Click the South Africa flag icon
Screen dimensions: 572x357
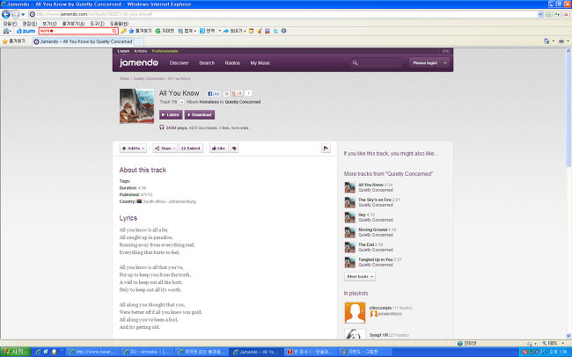click(x=139, y=201)
